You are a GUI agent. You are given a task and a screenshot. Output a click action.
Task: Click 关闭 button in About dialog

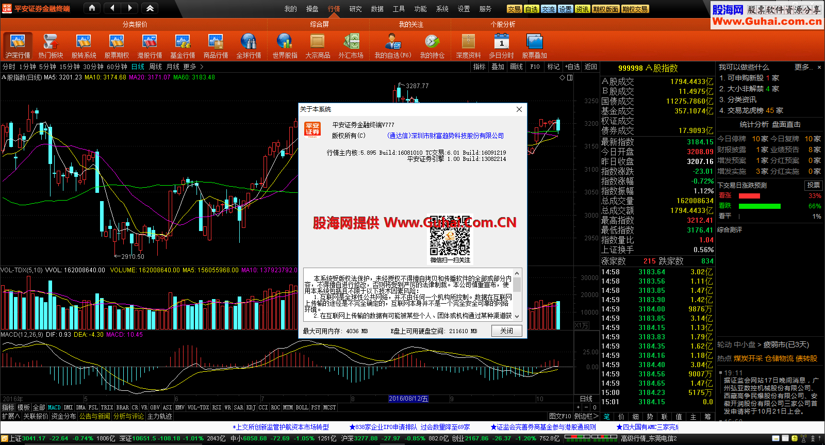click(507, 331)
